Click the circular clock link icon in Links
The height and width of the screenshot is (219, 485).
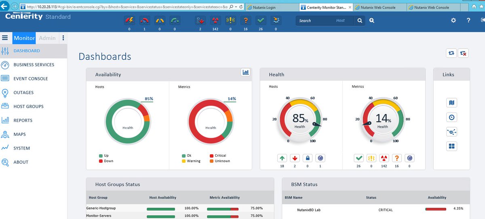[x=452, y=117]
